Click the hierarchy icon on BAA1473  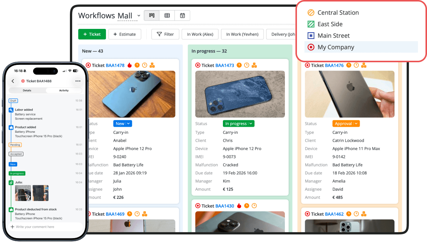(x=254, y=65)
